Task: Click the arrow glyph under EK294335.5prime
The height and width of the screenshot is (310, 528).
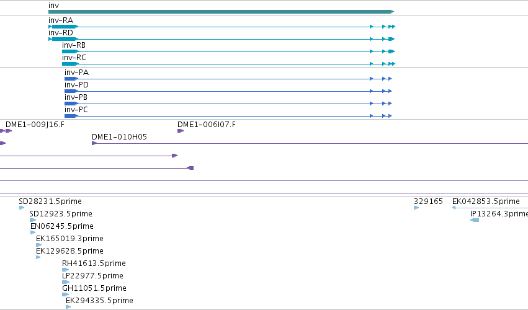Action: click(68, 307)
